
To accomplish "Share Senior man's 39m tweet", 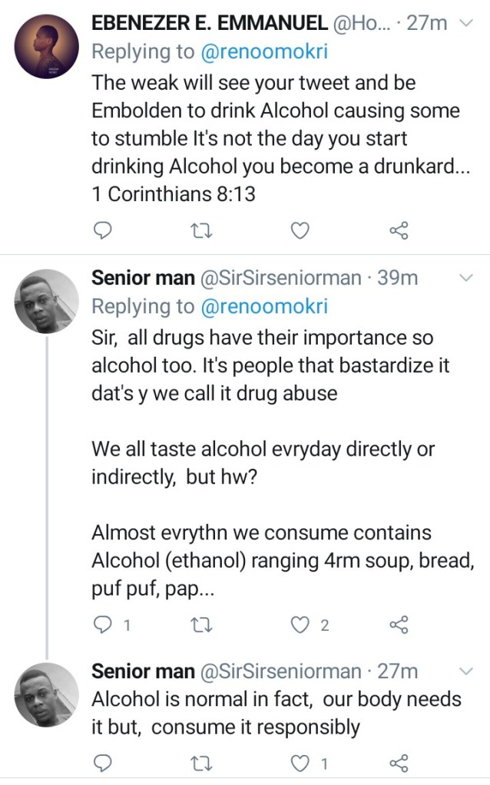I will (x=399, y=625).
